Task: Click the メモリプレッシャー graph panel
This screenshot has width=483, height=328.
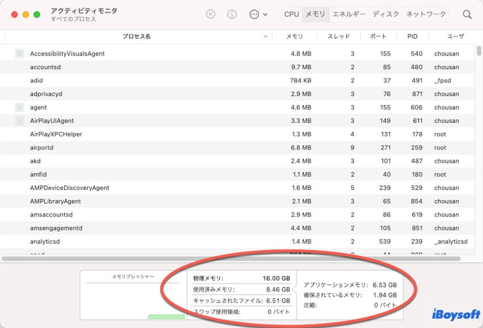Action: pyautogui.click(x=133, y=295)
